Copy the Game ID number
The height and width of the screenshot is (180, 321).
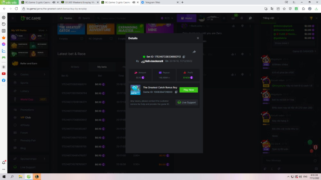pyautogui.click(x=176, y=92)
